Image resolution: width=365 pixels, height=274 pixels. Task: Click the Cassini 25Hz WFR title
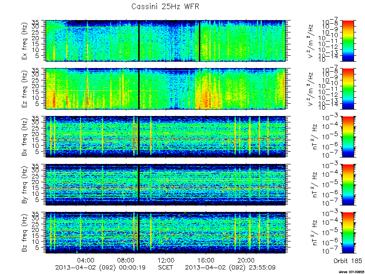point(165,6)
